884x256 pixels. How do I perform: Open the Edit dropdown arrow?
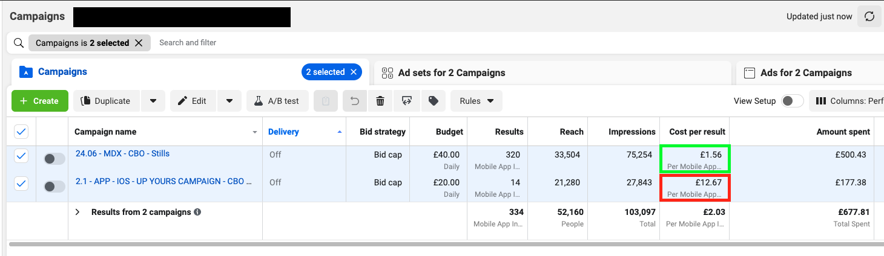tap(229, 101)
